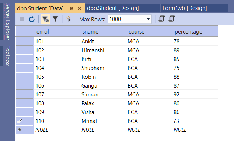Click the enrol cell 110
The image size is (234, 141).
coord(57,121)
